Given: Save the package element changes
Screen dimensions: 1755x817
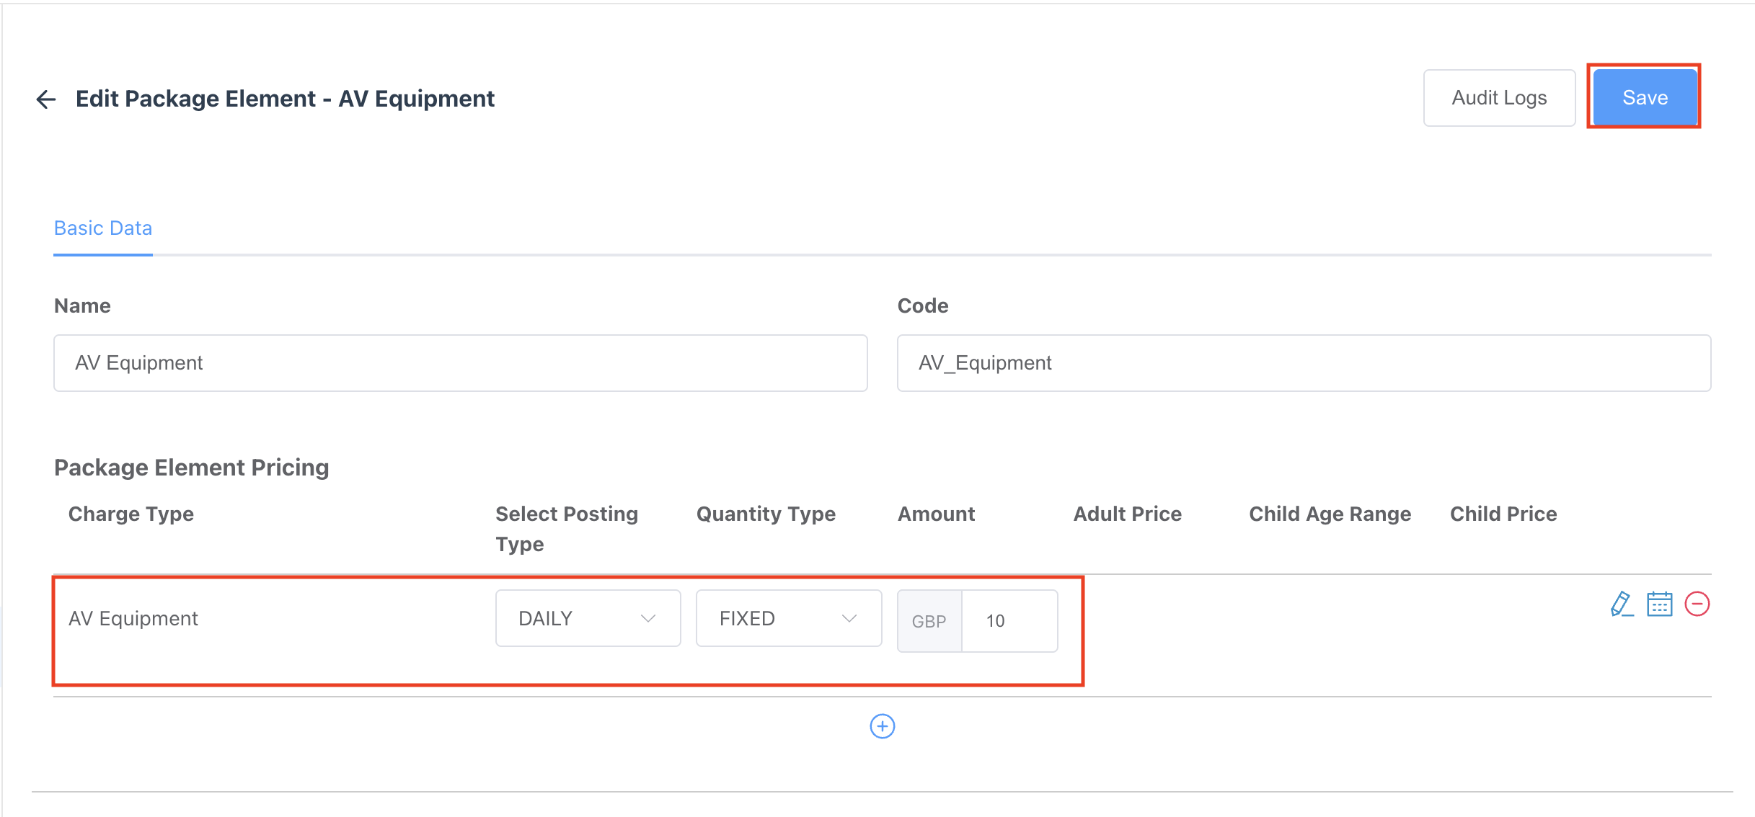Looking at the screenshot, I should pos(1645,97).
